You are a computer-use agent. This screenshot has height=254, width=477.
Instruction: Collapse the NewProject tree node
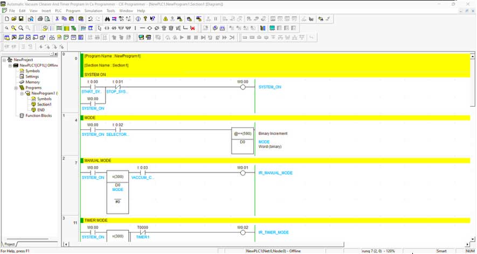pos(4,60)
